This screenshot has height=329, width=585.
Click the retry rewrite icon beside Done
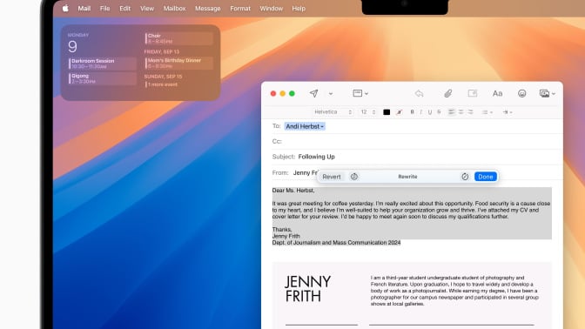coord(465,177)
